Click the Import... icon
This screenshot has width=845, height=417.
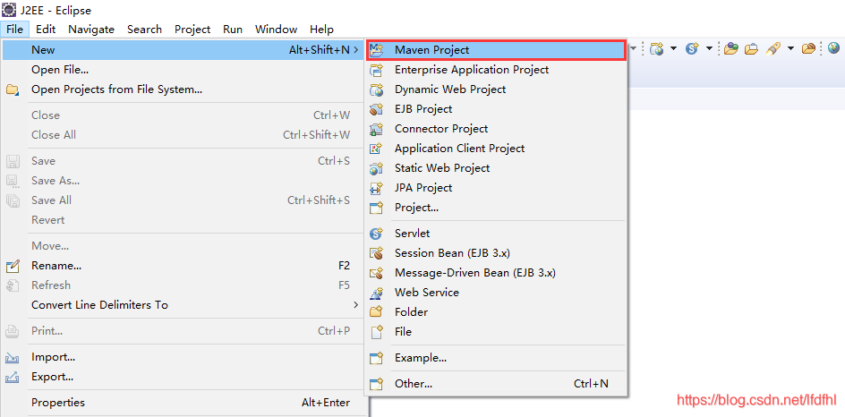pyautogui.click(x=13, y=357)
